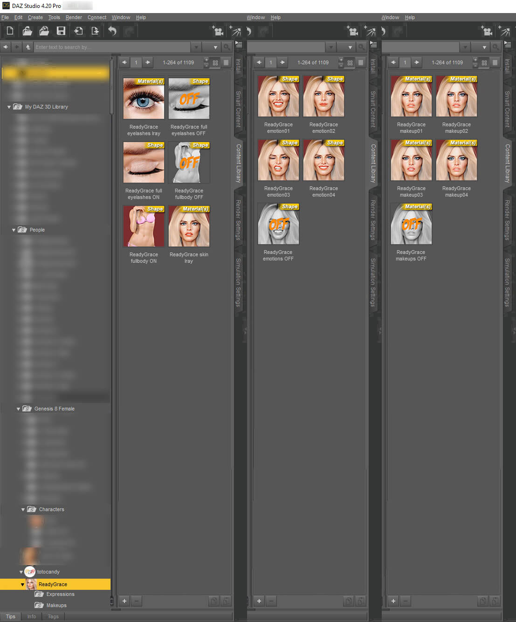516x622 pixels.
Task: Click the Undo arrow in the toolbar
Action: point(112,31)
